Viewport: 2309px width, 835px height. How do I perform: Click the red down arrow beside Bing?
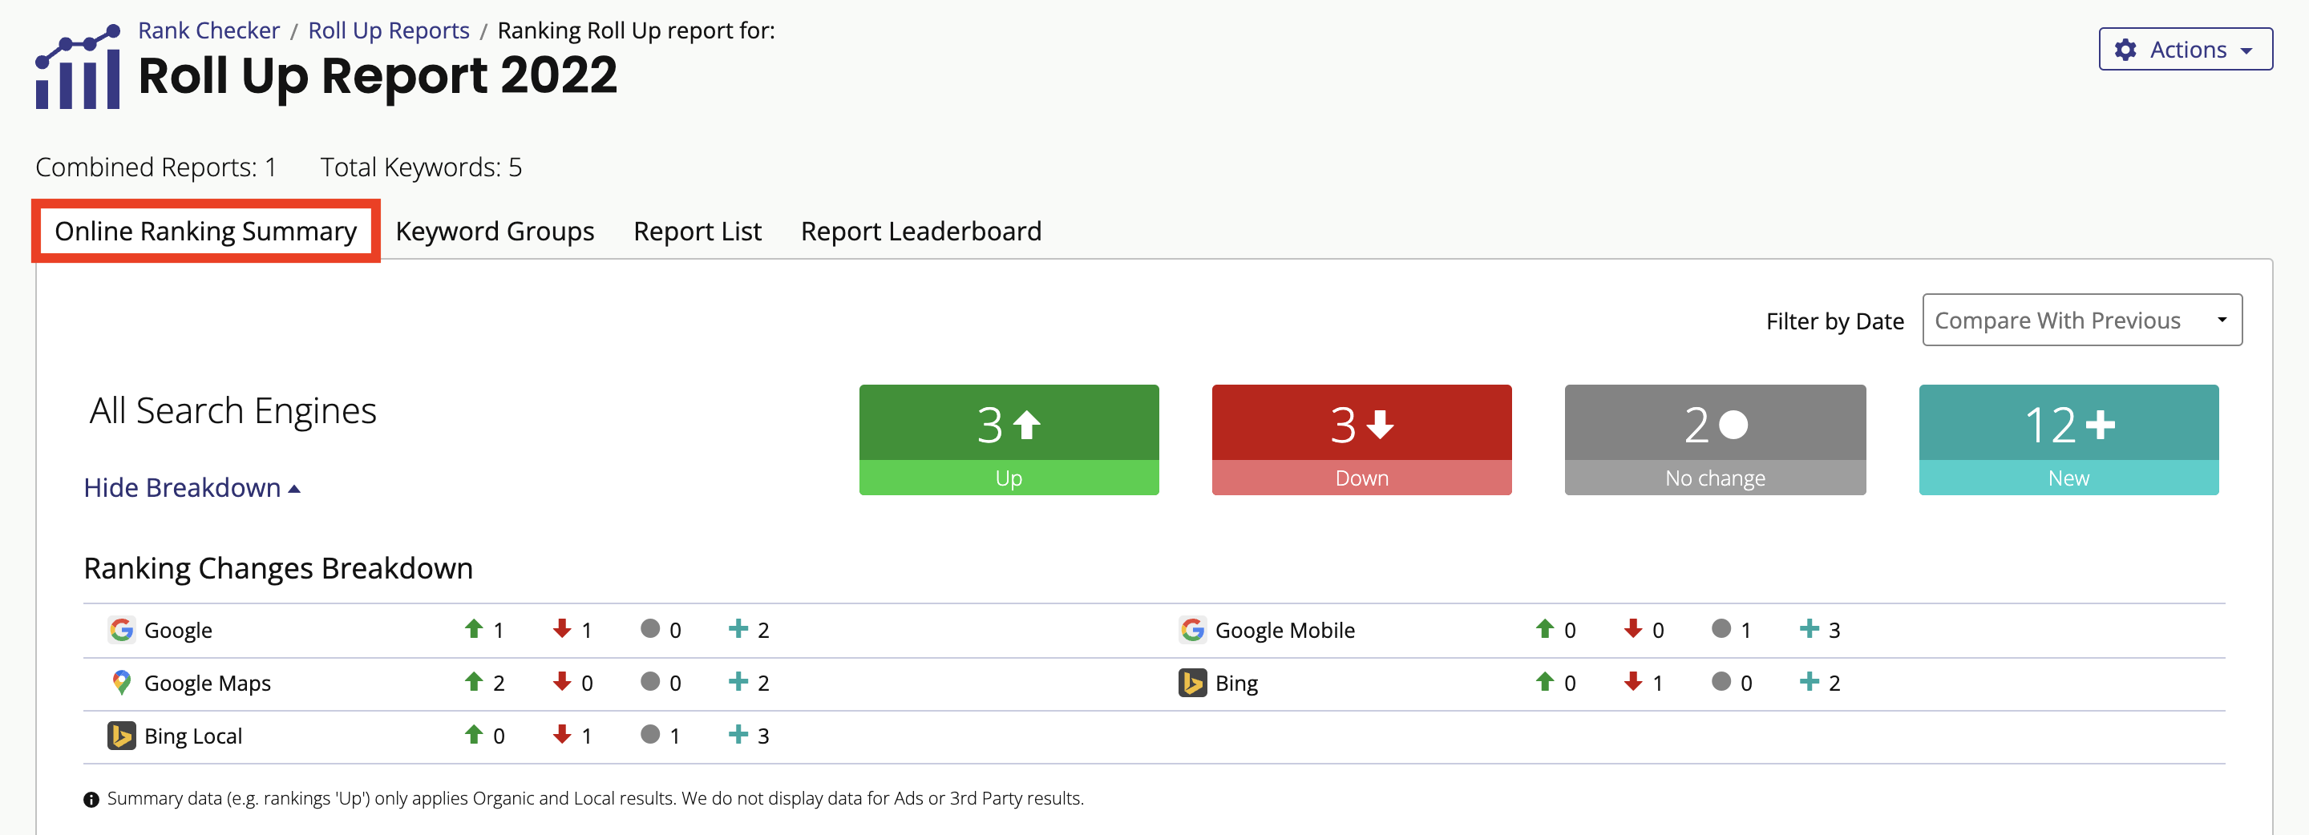tap(1633, 682)
